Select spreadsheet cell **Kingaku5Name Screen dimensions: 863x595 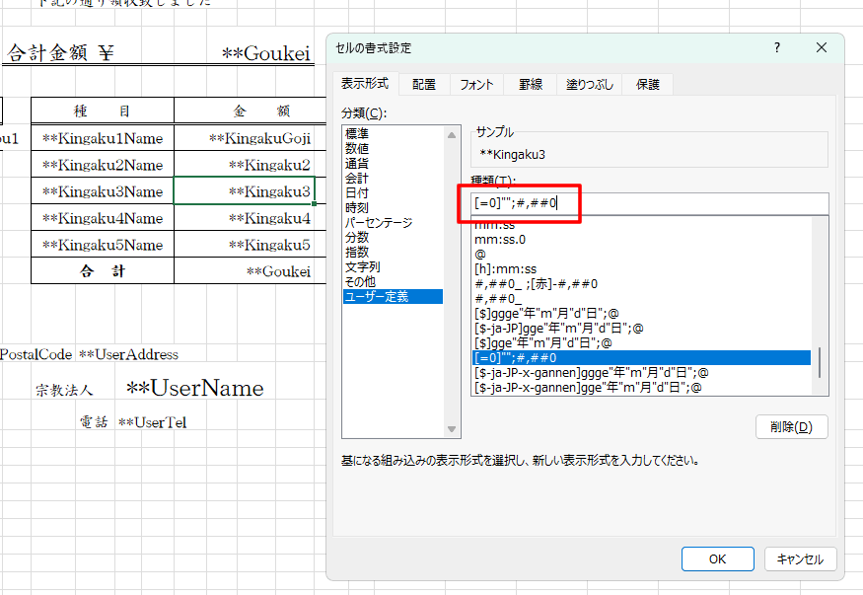pyautogui.click(x=103, y=245)
